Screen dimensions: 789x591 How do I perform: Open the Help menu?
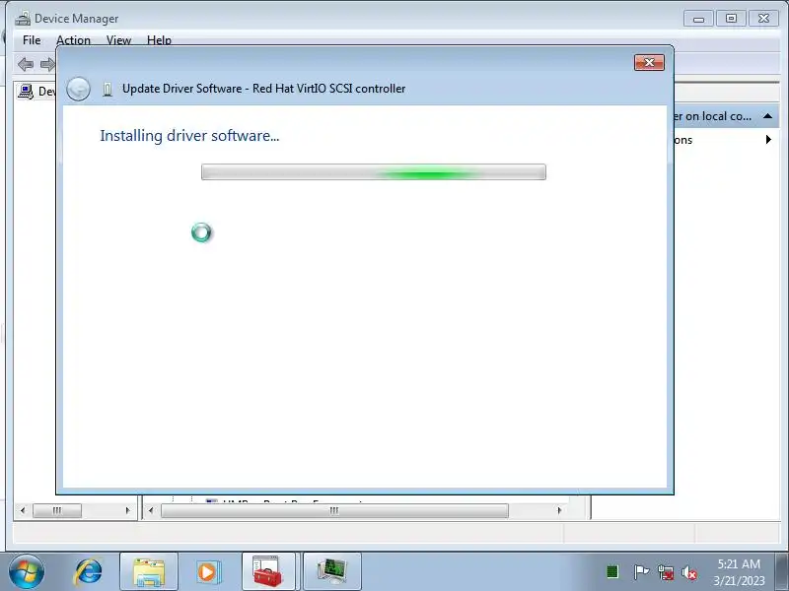159,40
